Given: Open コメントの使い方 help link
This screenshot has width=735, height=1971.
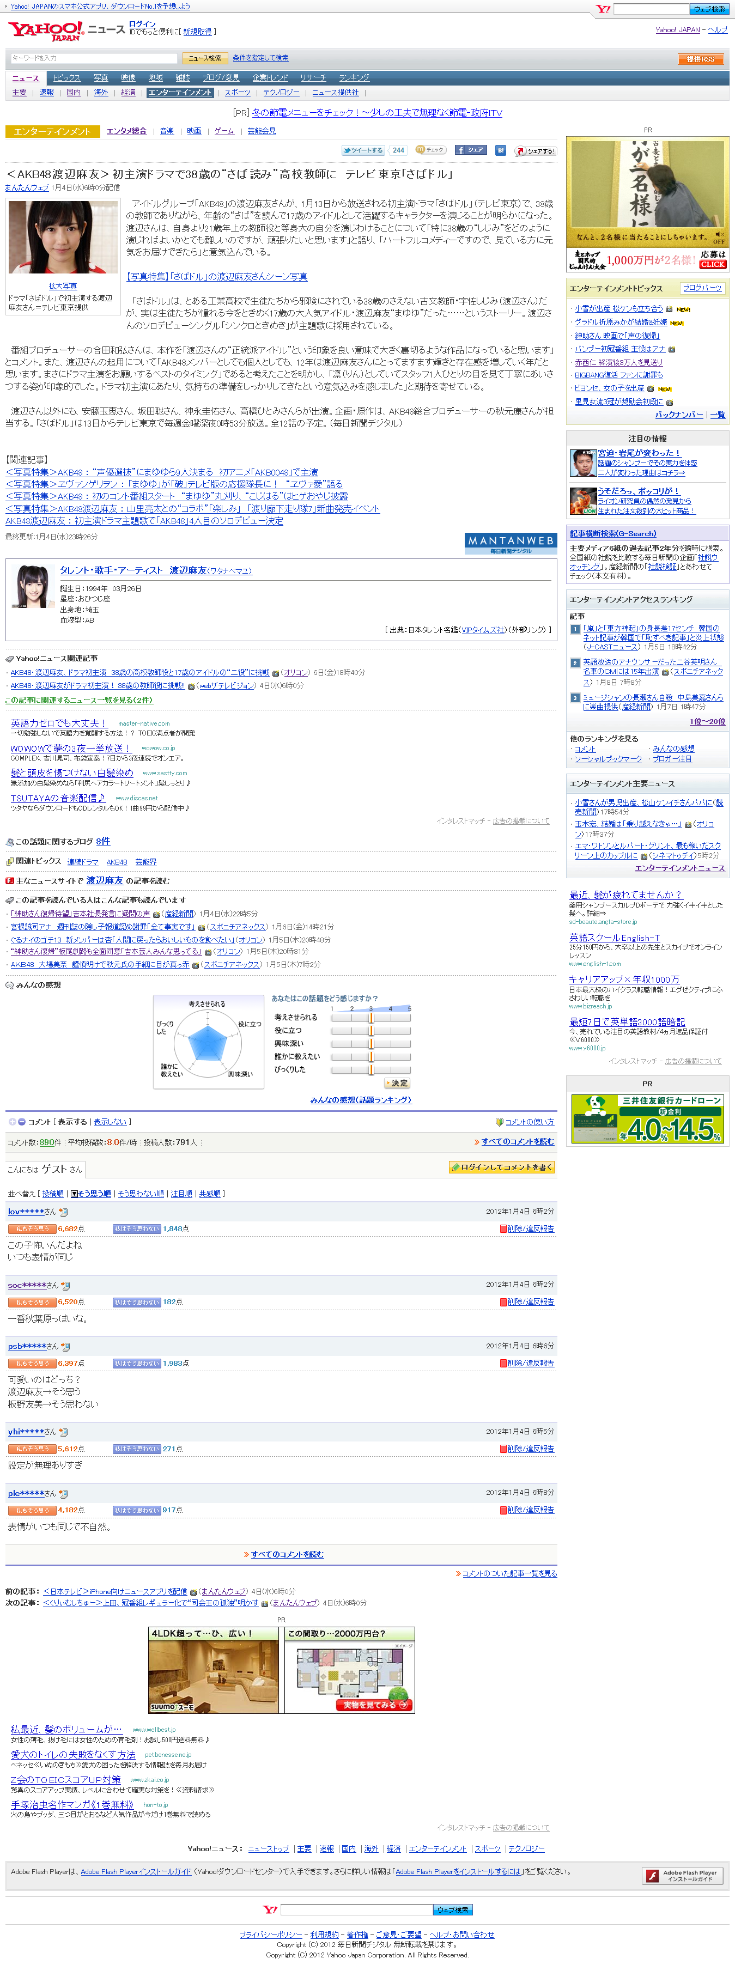Looking at the screenshot, I should click(x=529, y=1122).
